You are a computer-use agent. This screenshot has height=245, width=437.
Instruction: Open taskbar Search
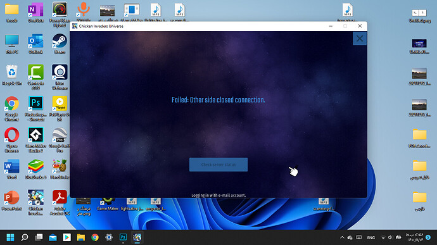pos(25,237)
